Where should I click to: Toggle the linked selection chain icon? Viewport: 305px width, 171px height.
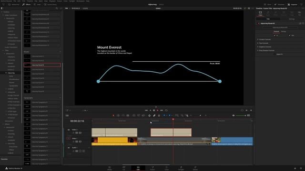154,115
